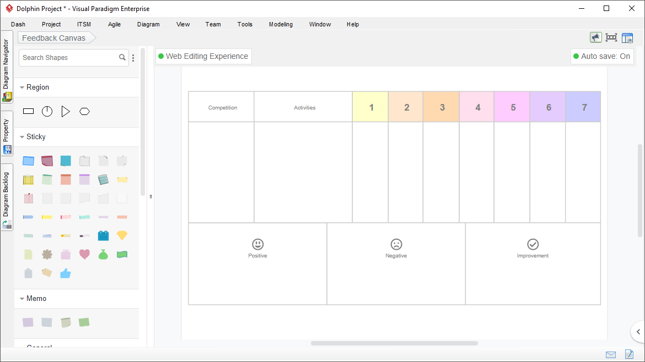Pick the pink memo color swatch under Memo

[28, 322]
